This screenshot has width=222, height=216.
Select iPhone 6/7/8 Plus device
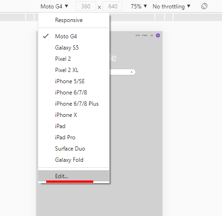pos(74,104)
